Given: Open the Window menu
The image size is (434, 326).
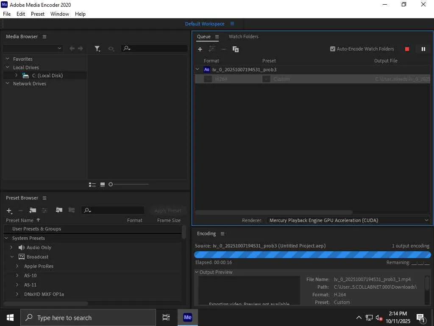Looking at the screenshot, I should [60, 14].
